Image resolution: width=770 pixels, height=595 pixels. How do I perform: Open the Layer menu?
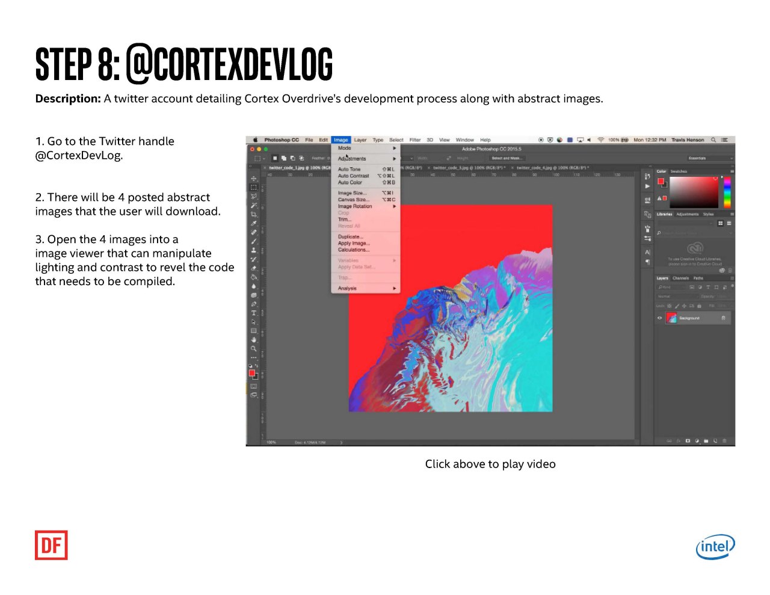(360, 140)
